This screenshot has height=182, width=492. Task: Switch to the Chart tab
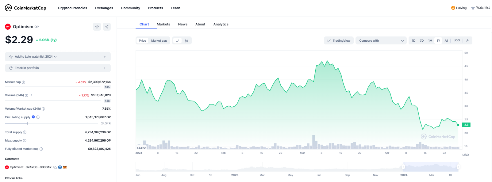click(144, 24)
